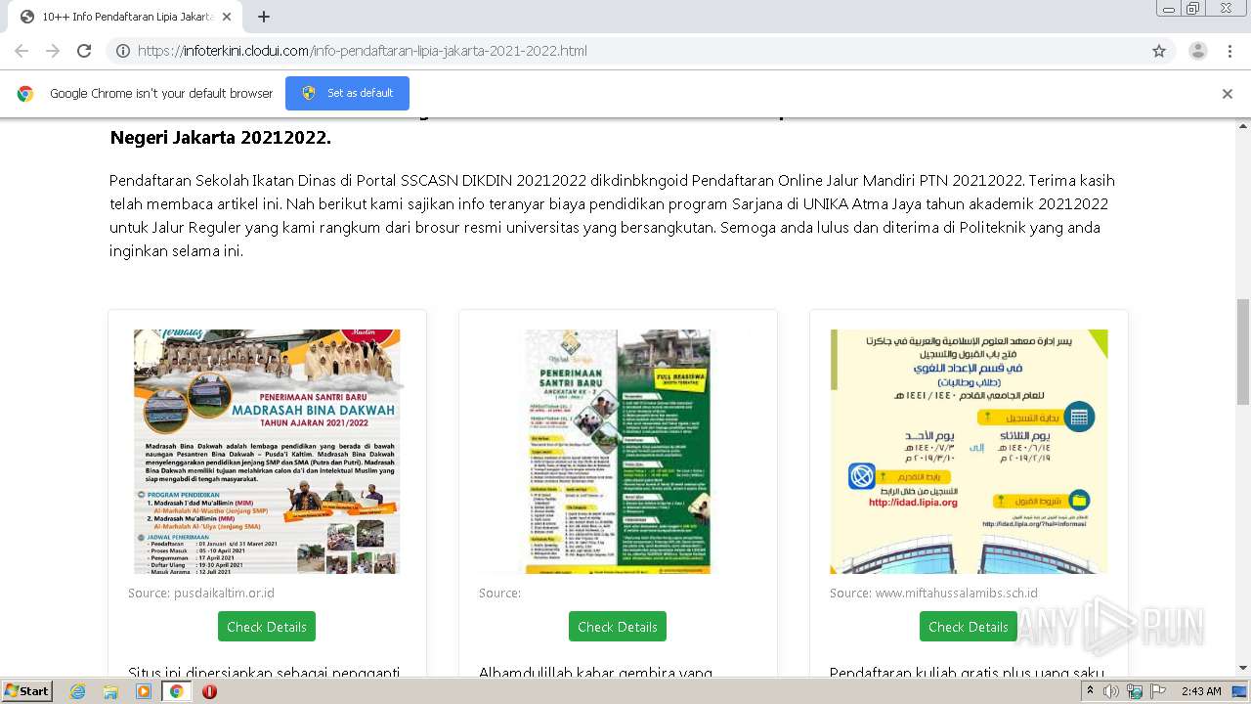Open a new tab with the plus button
This screenshot has height=704, width=1251.
click(x=264, y=17)
